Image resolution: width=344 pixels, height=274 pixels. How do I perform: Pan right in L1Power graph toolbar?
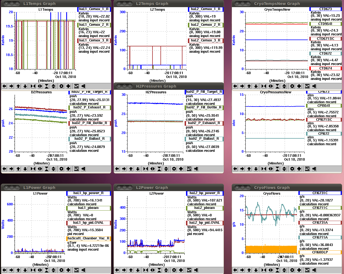pos(11,270)
